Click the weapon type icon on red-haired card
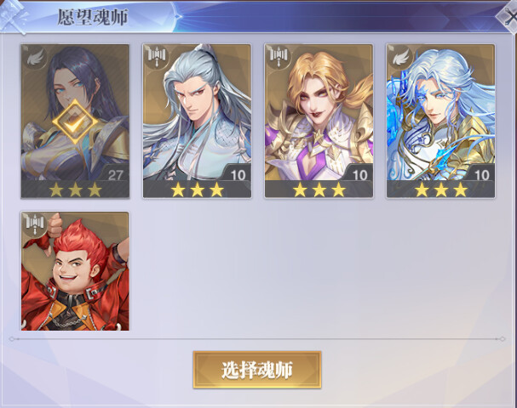 (35, 224)
